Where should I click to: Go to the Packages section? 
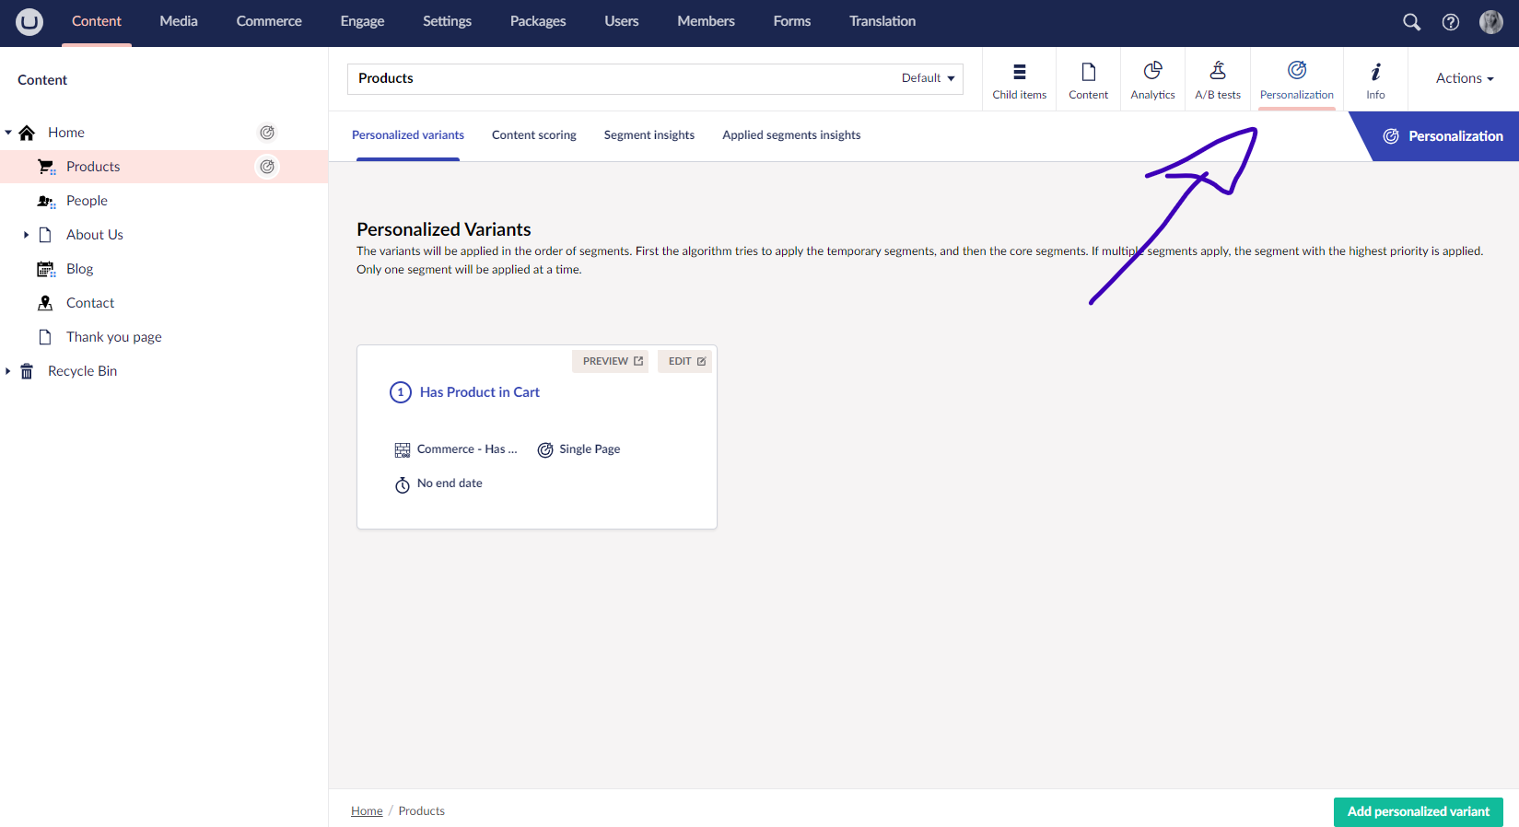538,21
